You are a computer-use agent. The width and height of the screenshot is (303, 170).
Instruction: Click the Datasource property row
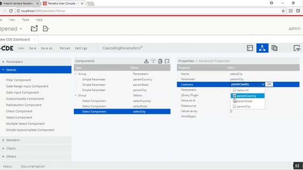click(238, 106)
